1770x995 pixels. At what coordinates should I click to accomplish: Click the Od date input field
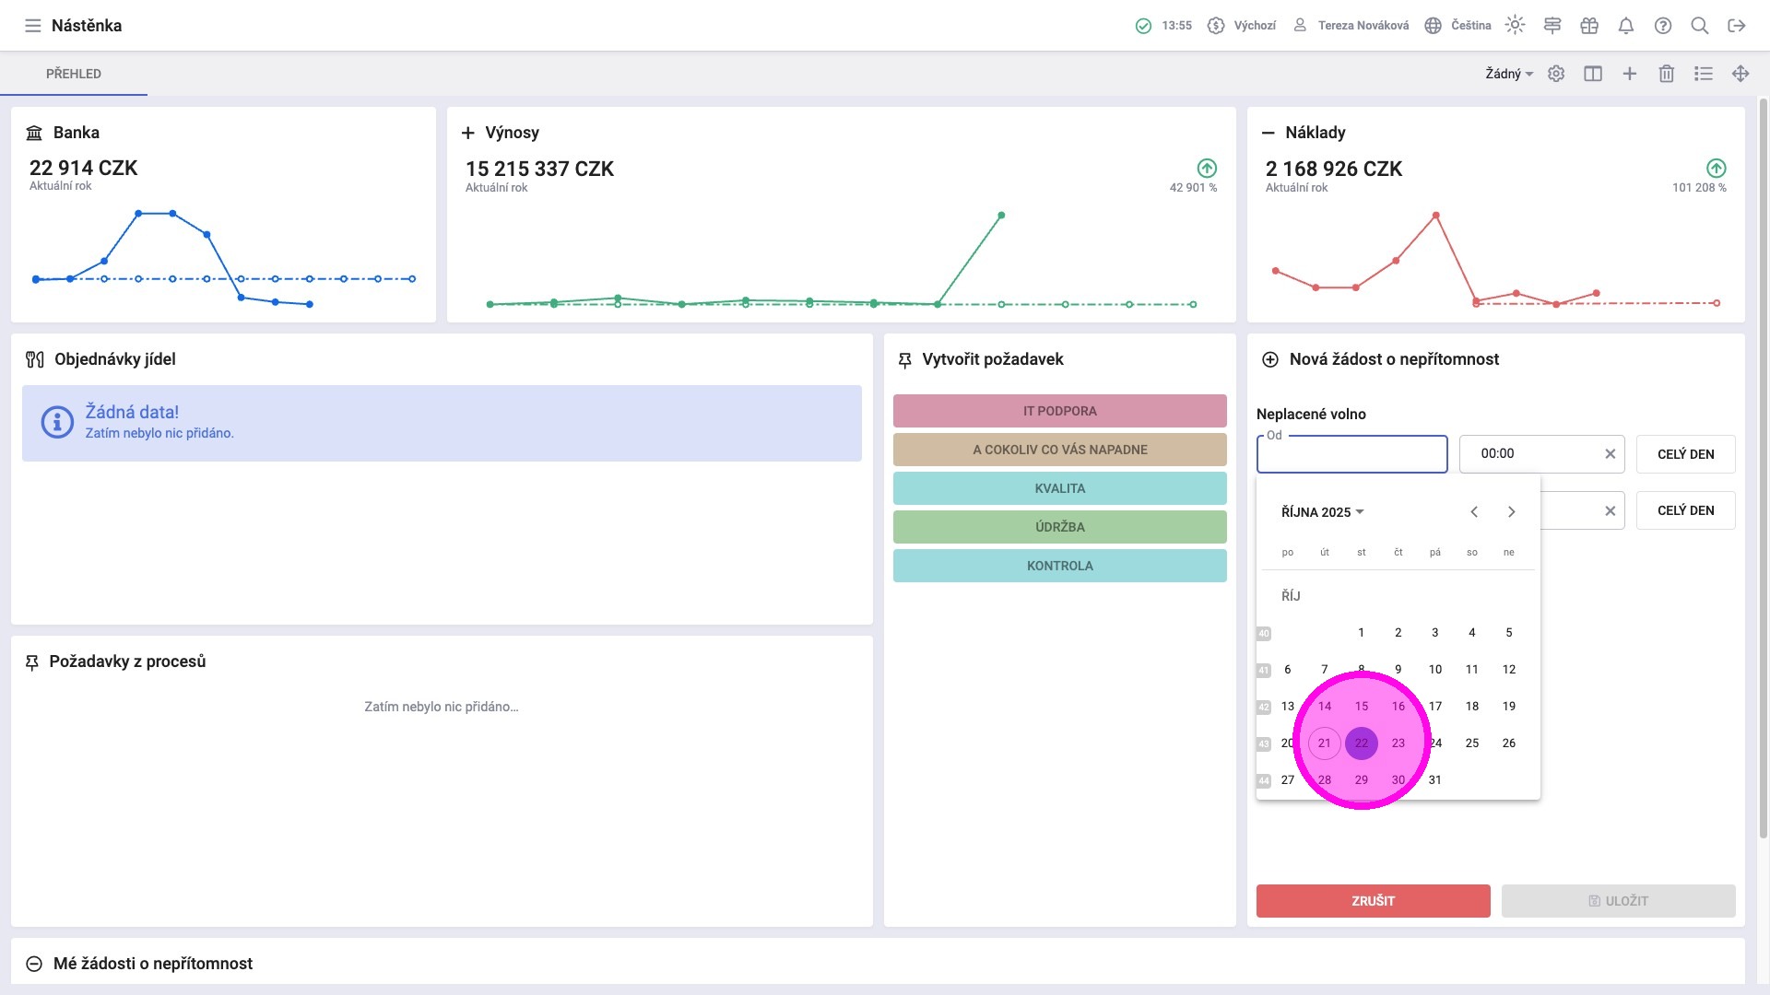(1351, 454)
